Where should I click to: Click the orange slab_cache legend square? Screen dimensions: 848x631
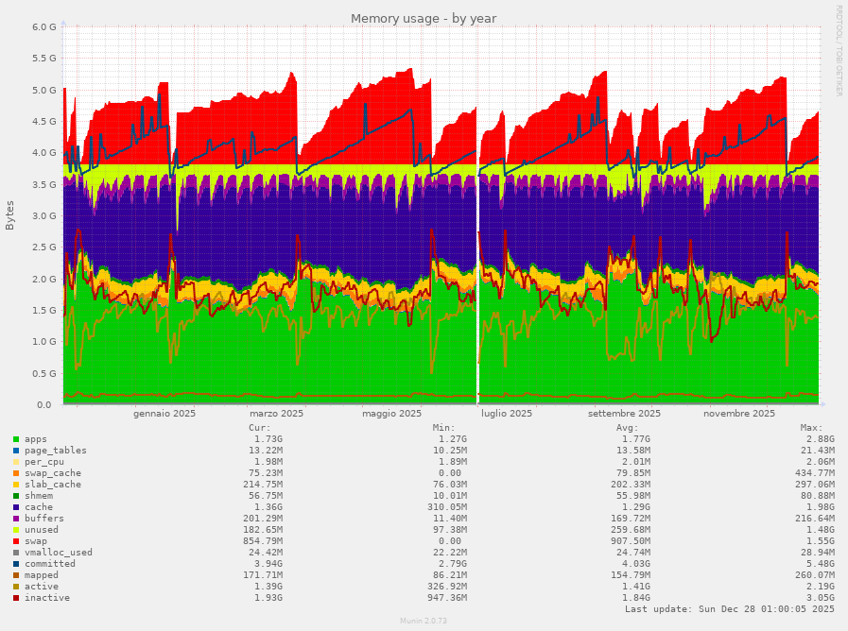[x=15, y=485]
